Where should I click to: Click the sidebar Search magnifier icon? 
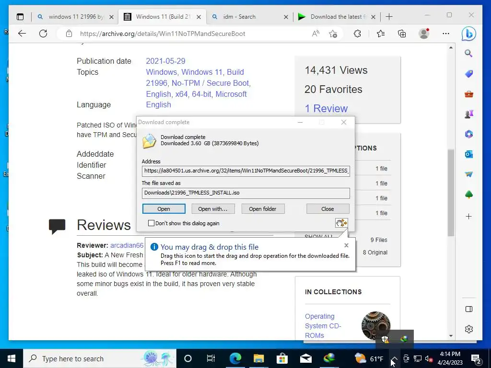tap(468, 53)
